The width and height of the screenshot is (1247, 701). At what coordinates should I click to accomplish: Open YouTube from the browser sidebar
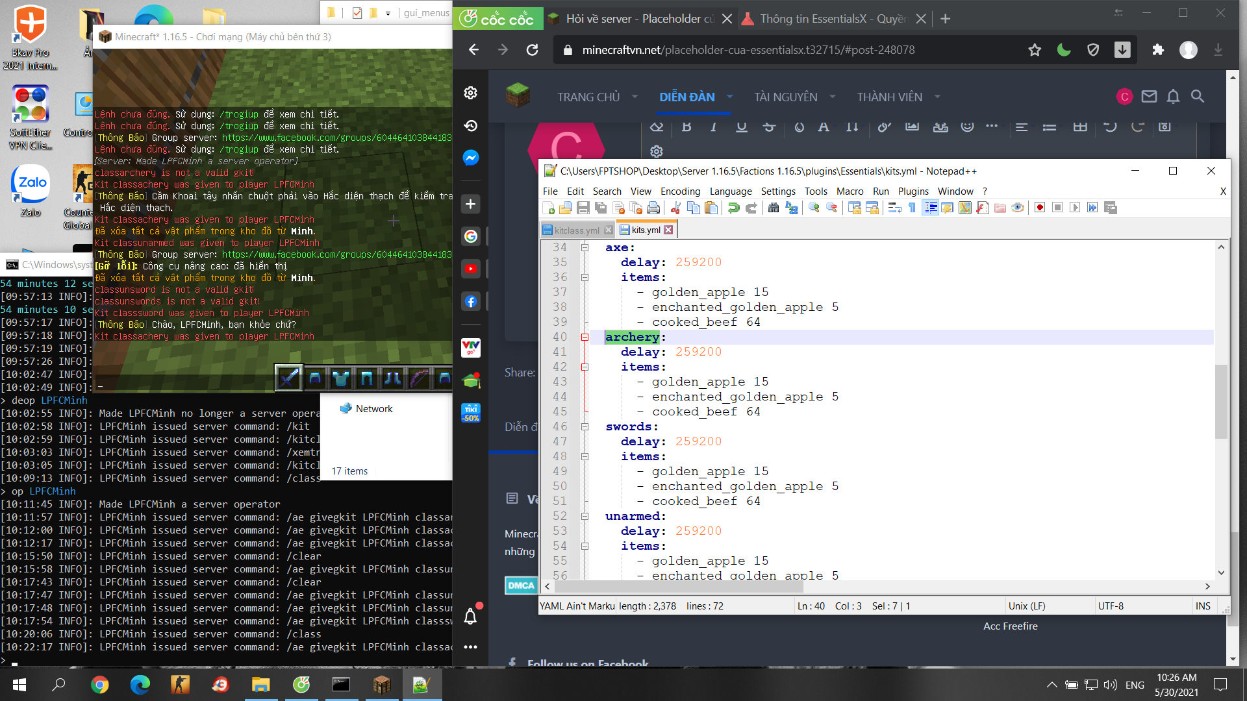471,268
